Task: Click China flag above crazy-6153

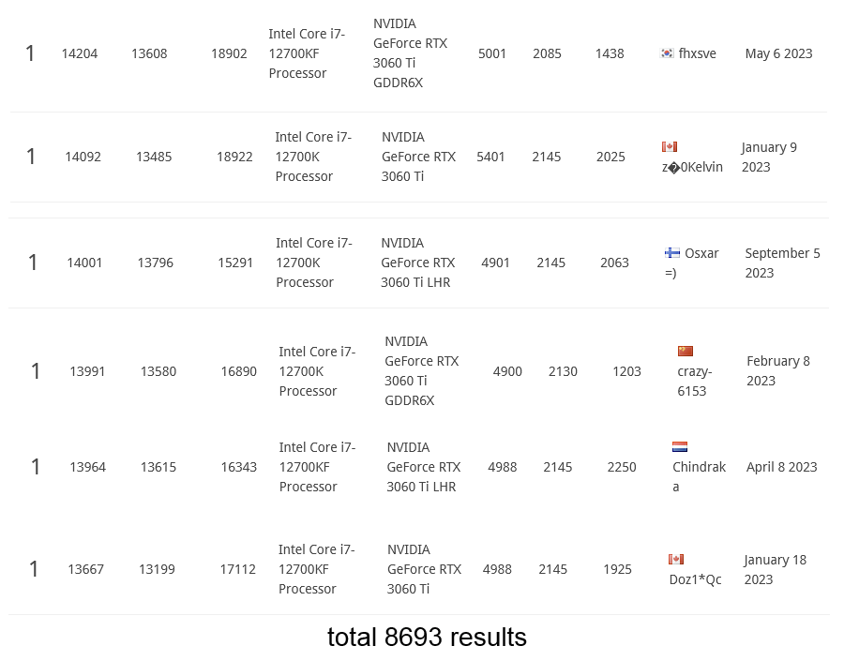Action: pos(686,351)
